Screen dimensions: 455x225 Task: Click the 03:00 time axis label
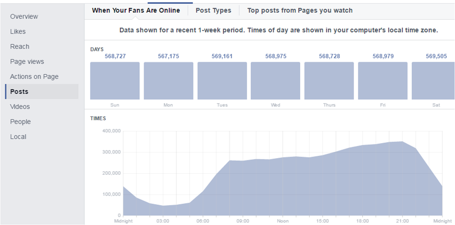163,221
